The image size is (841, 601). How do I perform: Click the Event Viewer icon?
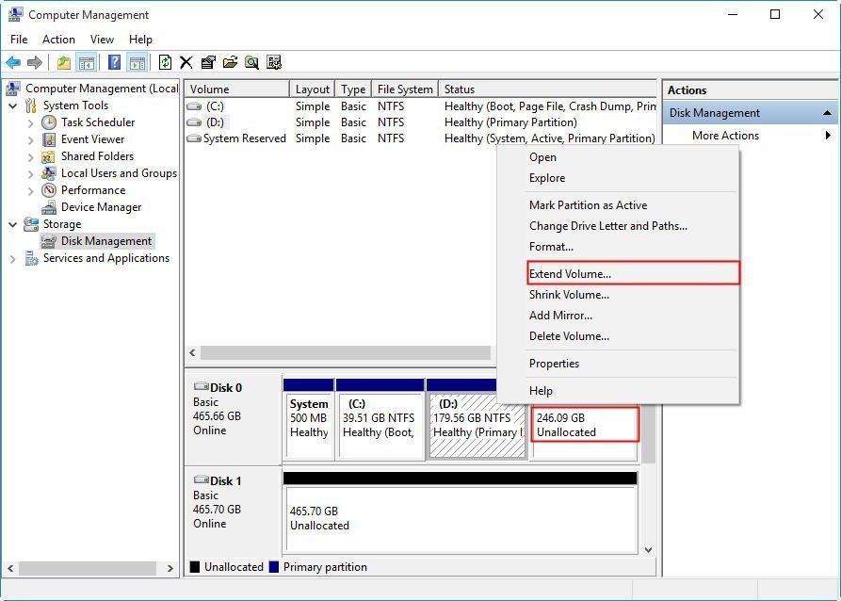coord(49,139)
